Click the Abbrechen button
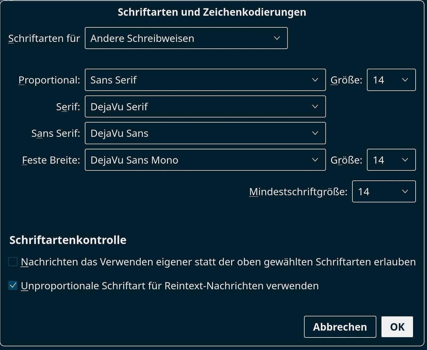This screenshot has width=427, height=350. pos(340,327)
